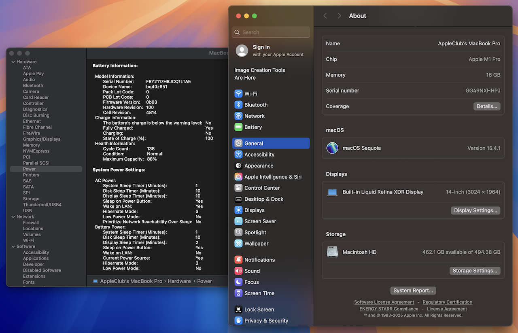
Task: Select Applications under Software in System Information
Action: tap(36, 259)
